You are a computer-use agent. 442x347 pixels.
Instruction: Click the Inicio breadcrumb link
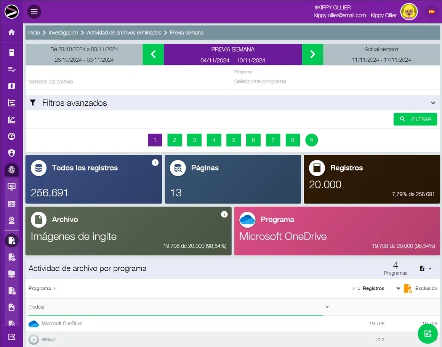[34, 33]
